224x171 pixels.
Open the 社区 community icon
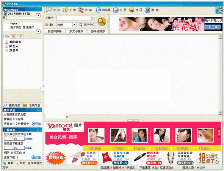[x=136, y=10]
